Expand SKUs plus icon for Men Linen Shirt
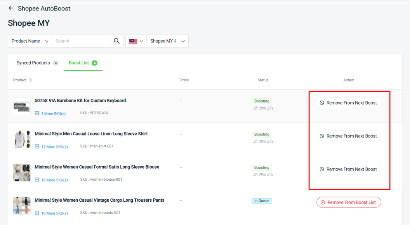 [37, 147]
